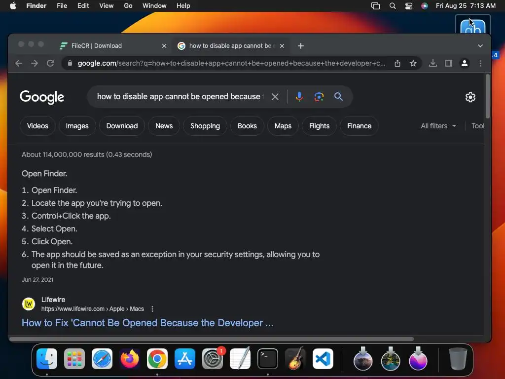Select the Finance filter chip
The height and width of the screenshot is (379, 505).
359,126
